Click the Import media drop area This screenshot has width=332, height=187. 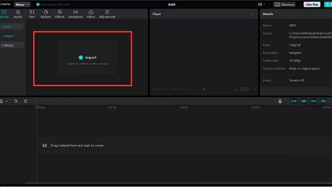click(x=88, y=58)
